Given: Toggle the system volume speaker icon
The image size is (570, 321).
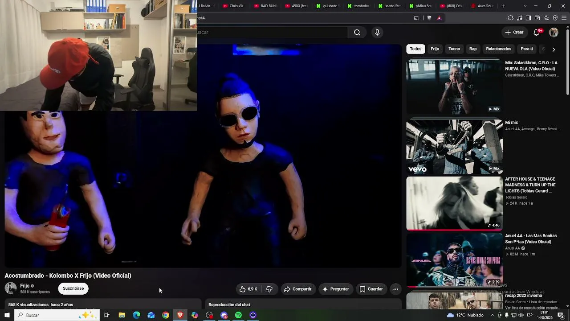Looking at the screenshot, I should (521, 315).
